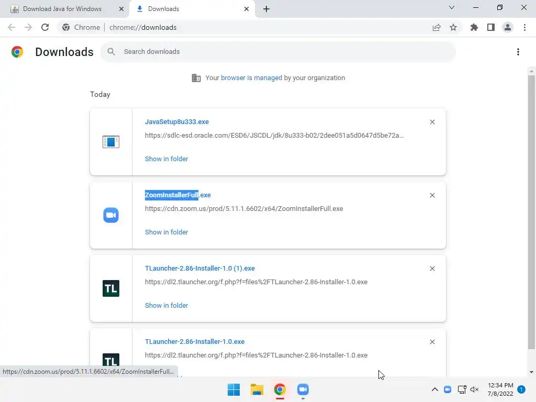The height and width of the screenshot is (402, 536).
Task: Focus the Search downloads field
Action: 278,52
